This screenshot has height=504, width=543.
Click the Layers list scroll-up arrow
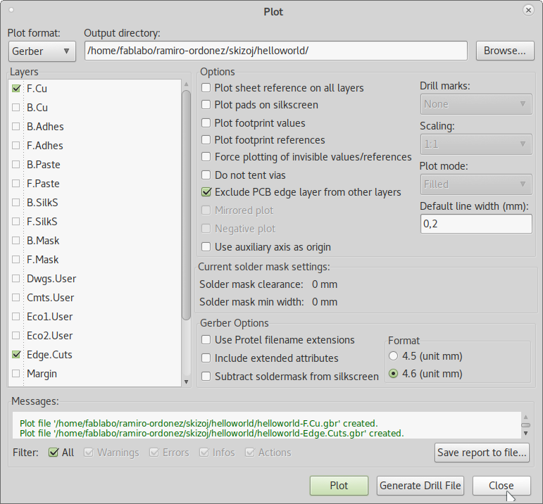point(186,84)
